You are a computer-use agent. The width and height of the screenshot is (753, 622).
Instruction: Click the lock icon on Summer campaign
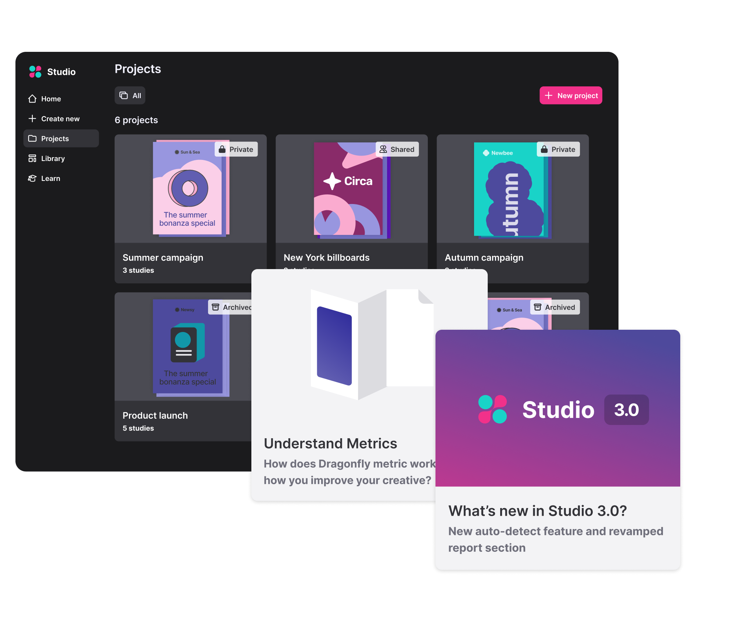(222, 149)
